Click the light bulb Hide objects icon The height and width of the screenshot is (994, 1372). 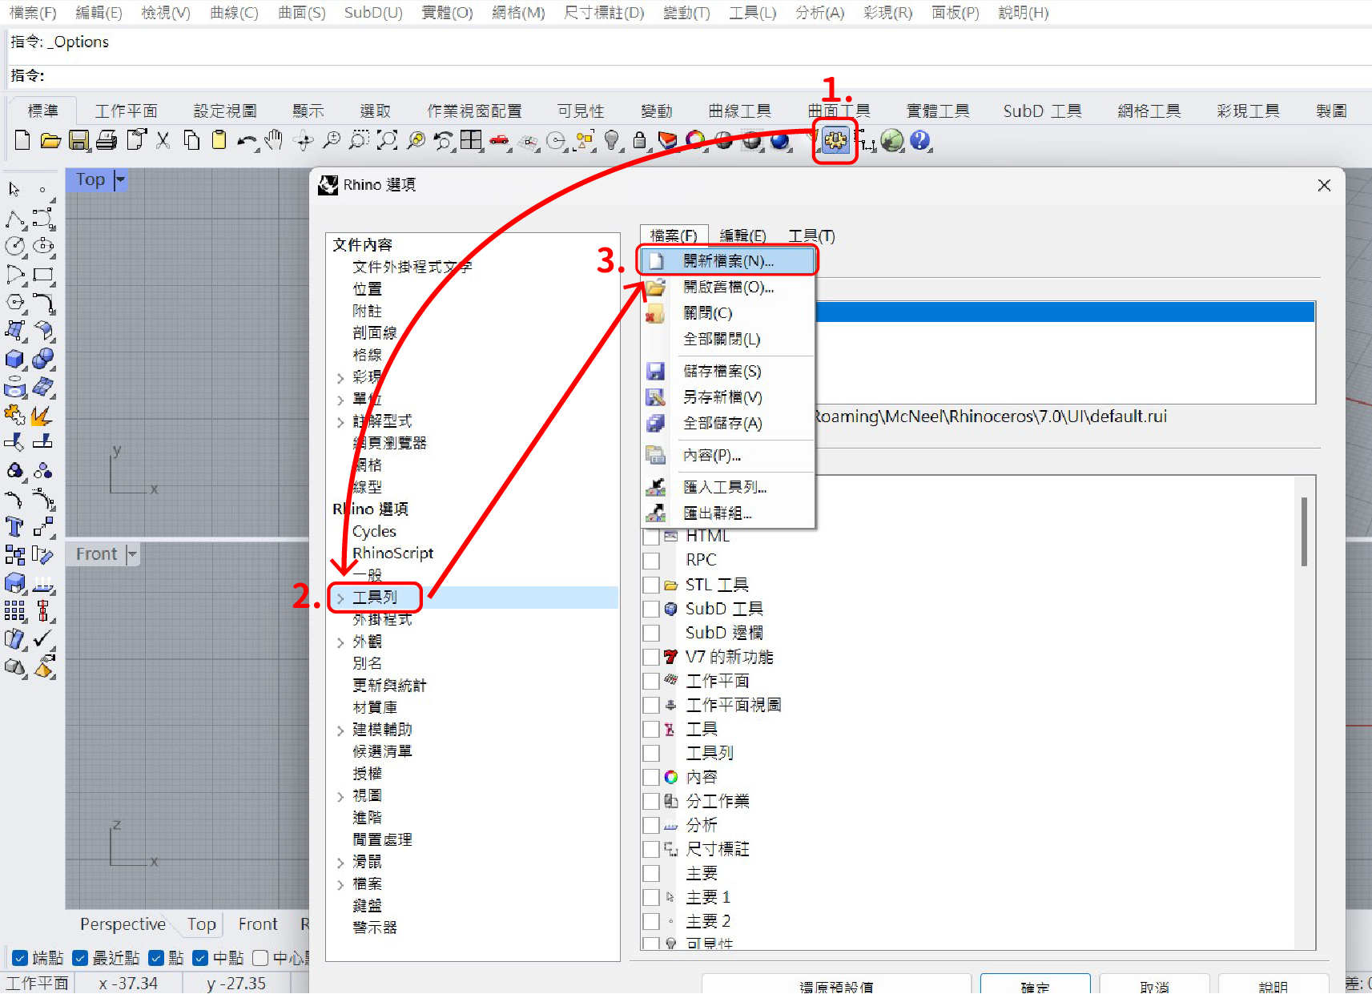612,141
